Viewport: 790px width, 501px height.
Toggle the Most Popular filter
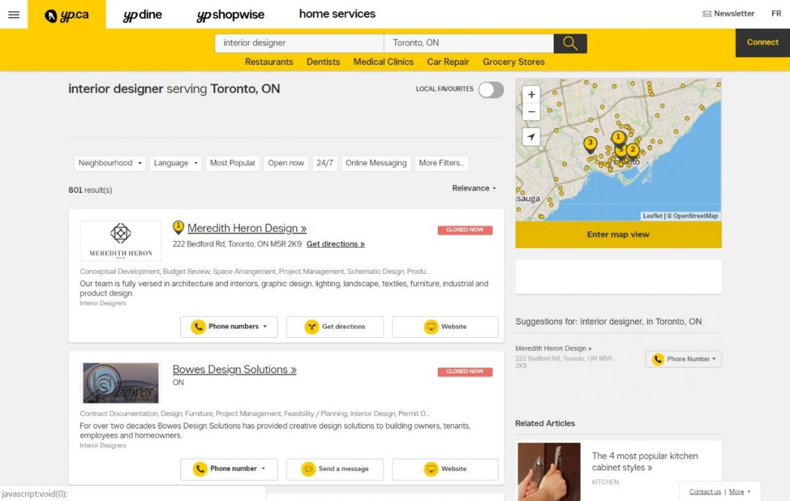tap(232, 163)
